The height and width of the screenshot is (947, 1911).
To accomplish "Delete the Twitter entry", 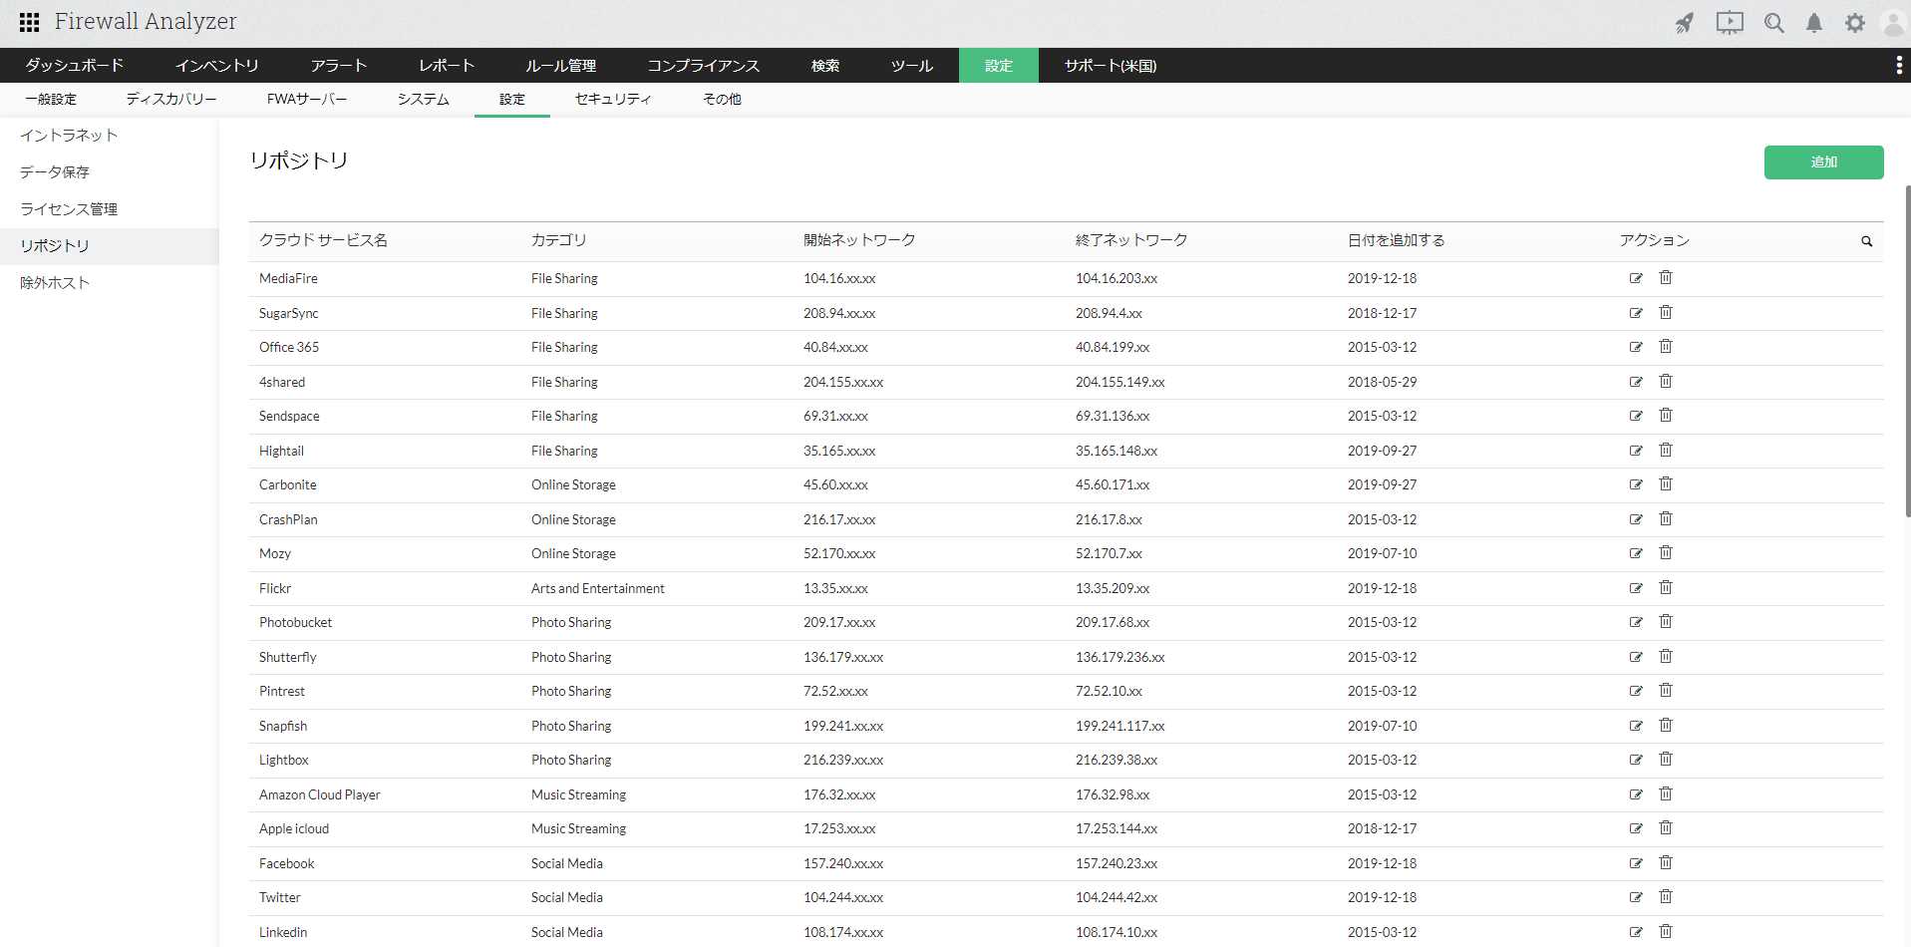I will (x=1666, y=897).
